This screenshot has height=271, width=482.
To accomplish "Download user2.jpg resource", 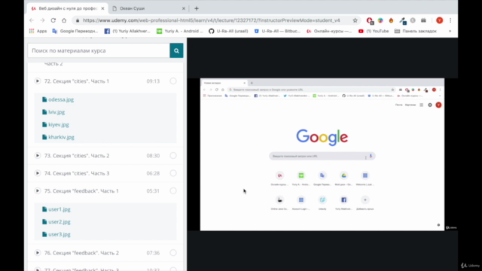I will click(59, 222).
